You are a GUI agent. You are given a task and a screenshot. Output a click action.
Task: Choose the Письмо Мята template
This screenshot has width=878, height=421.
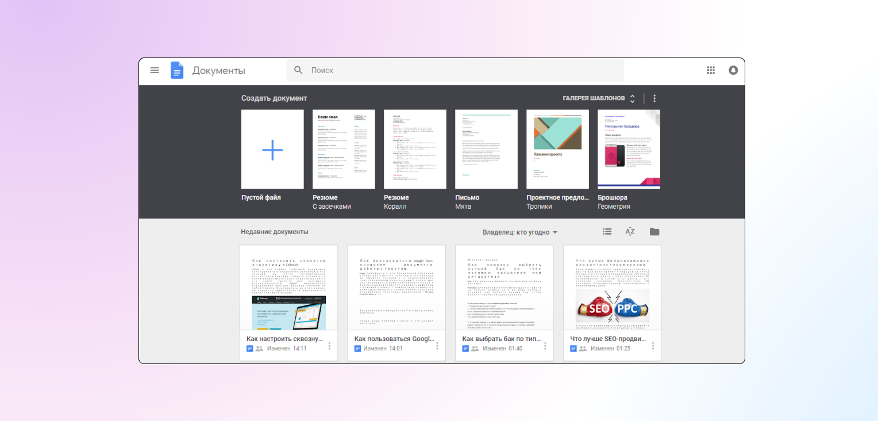(x=486, y=150)
